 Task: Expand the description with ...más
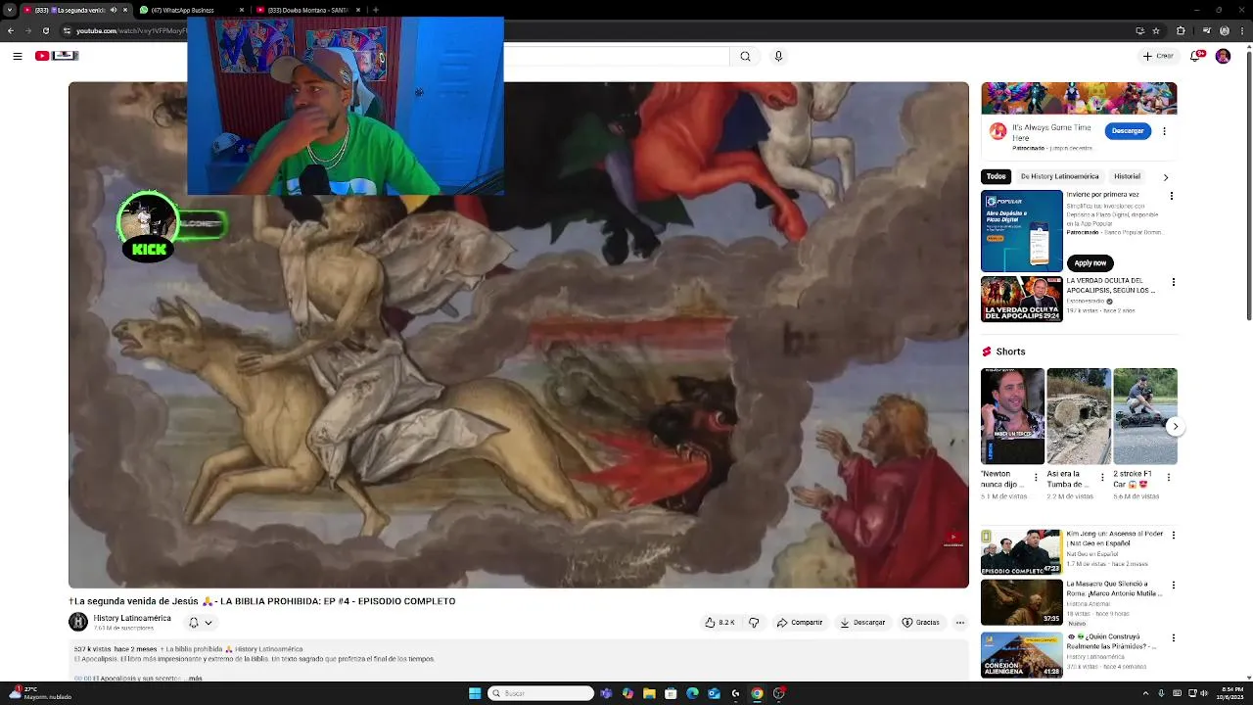(x=193, y=678)
